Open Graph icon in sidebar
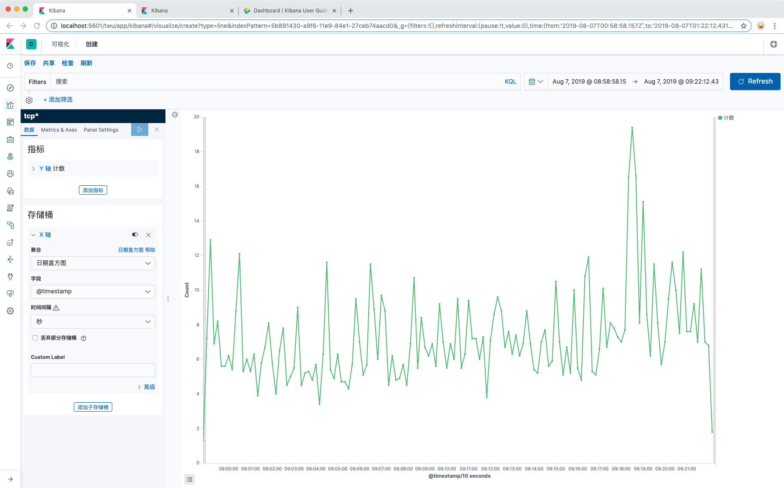Image resolution: width=784 pixels, height=488 pixels. [x=10, y=259]
